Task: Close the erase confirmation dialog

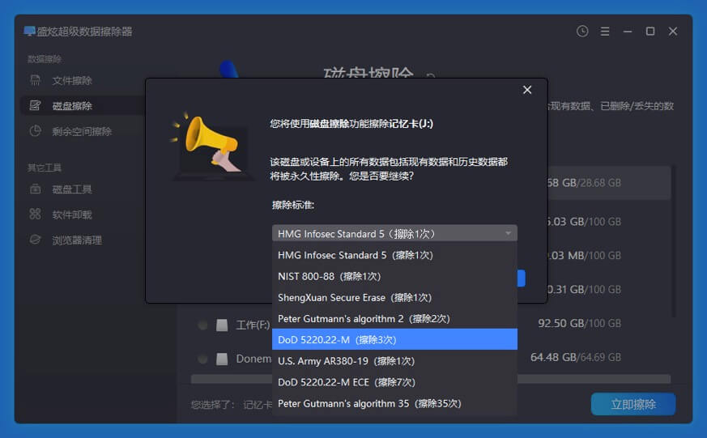Action: point(527,90)
